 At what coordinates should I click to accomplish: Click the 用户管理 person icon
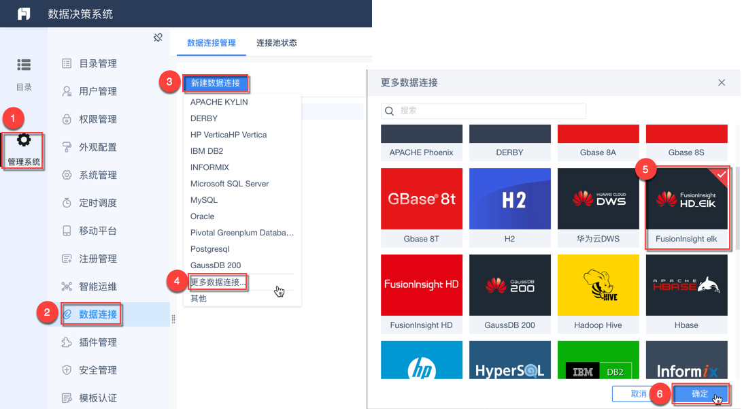tap(67, 91)
